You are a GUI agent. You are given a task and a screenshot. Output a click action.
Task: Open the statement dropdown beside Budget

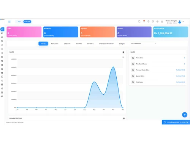tap(143, 43)
